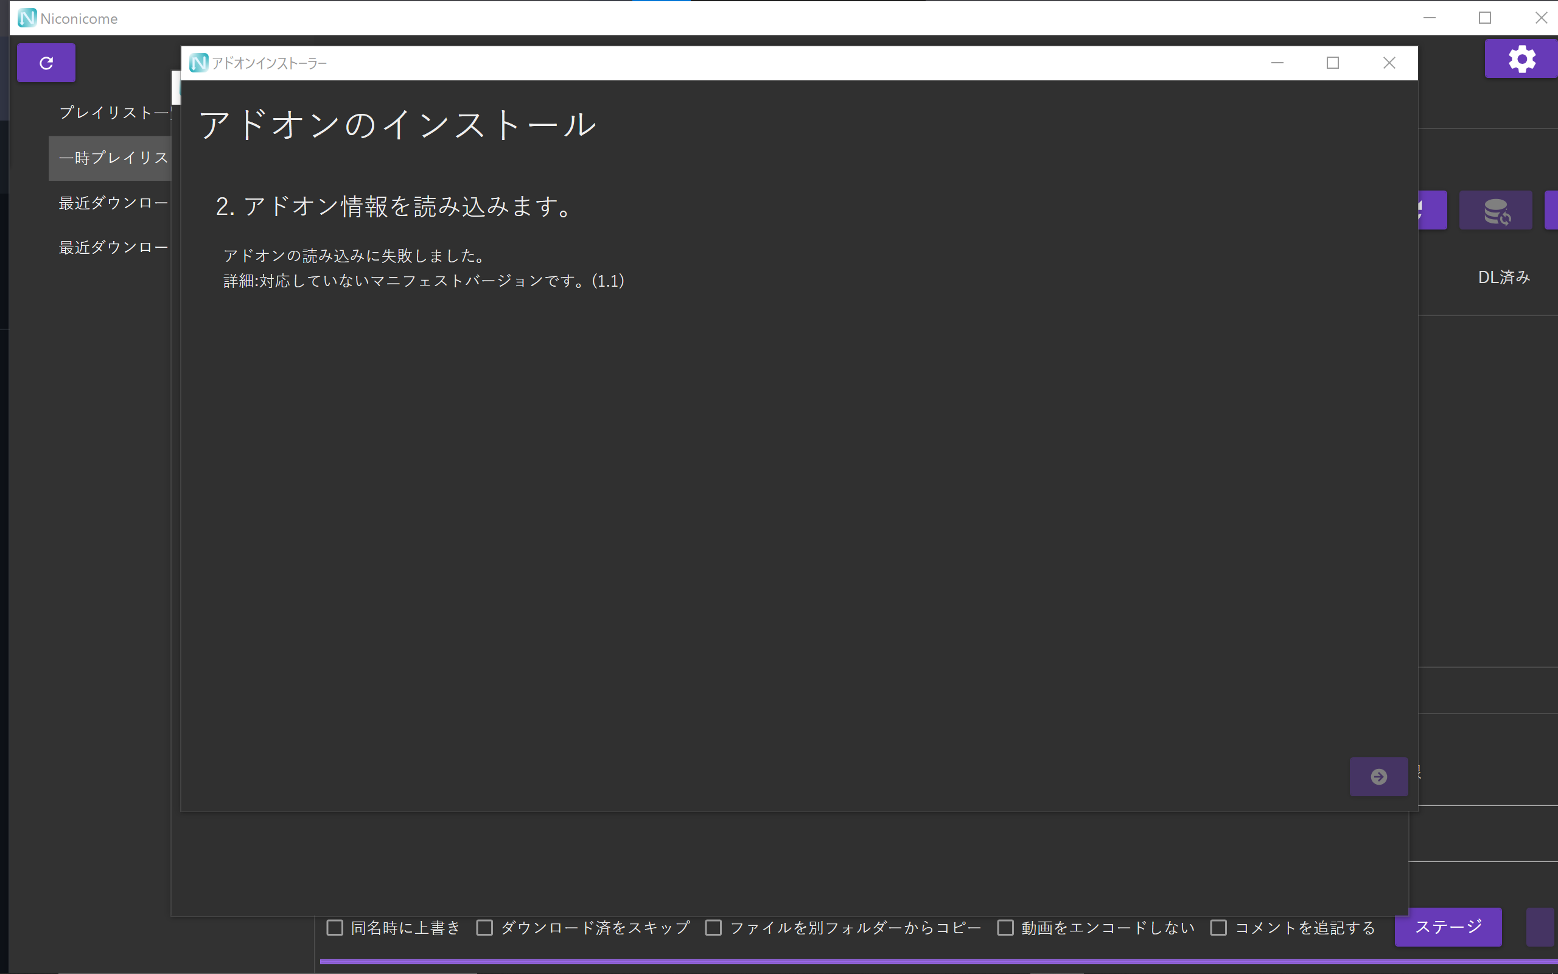Click the ステージ button

click(1447, 927)
